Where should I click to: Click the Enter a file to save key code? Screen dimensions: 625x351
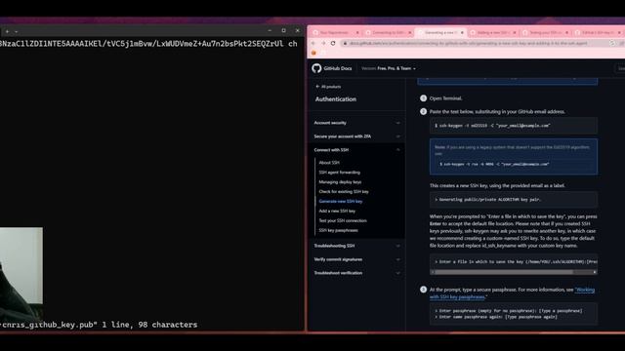click(x=514, y=262)
